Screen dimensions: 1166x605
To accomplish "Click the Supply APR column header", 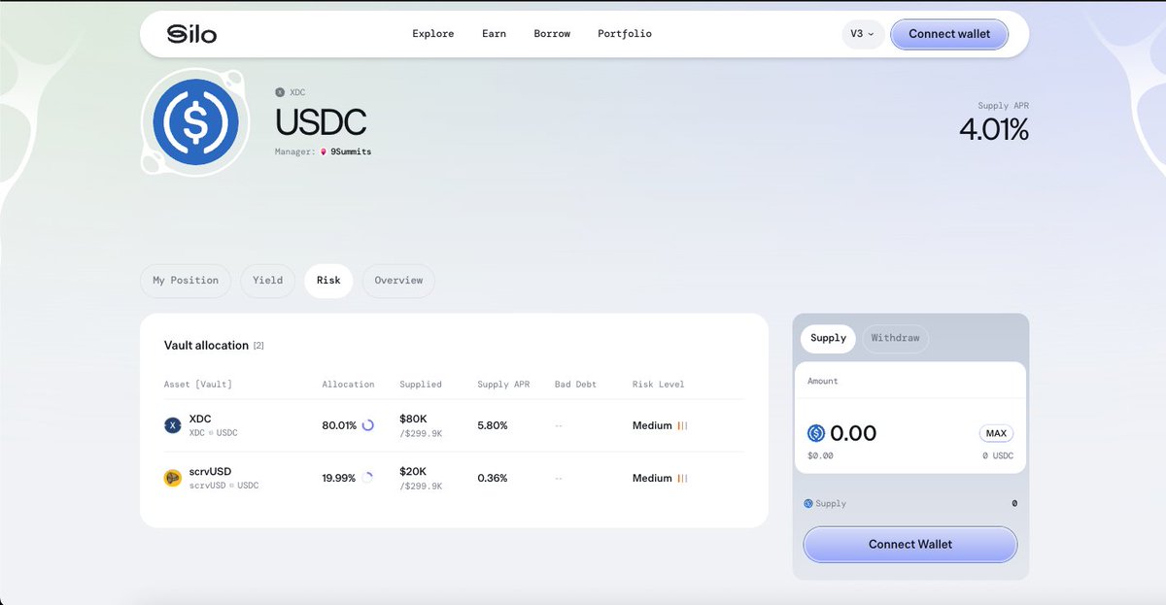I will [x=503, y=385].
